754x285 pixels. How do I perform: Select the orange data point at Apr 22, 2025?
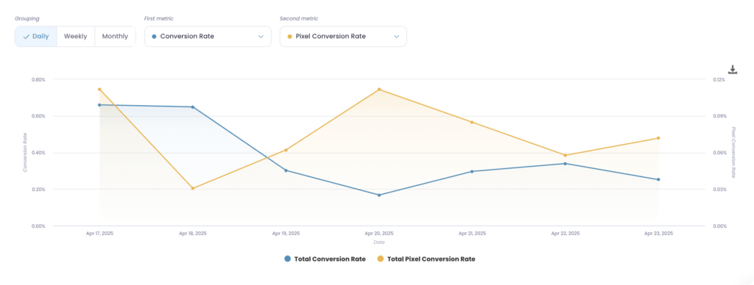pos(565,156)
